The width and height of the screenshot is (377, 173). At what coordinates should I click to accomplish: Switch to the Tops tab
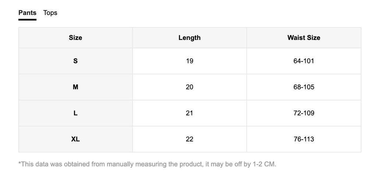[x=50, y=13]
